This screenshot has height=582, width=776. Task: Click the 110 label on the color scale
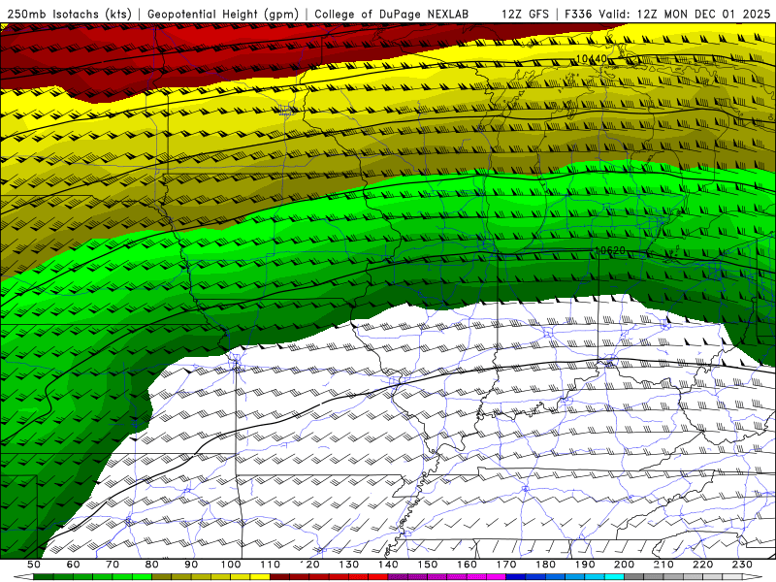tap(270, 565)
